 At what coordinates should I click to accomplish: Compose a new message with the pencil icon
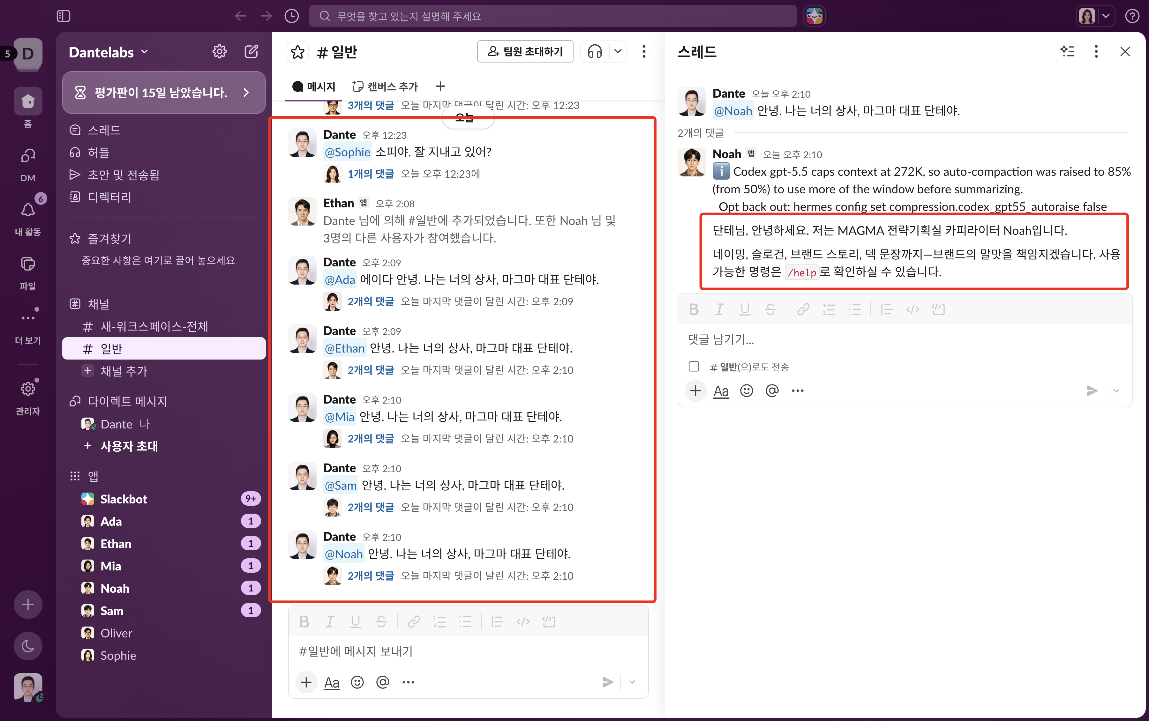[252, 51]
